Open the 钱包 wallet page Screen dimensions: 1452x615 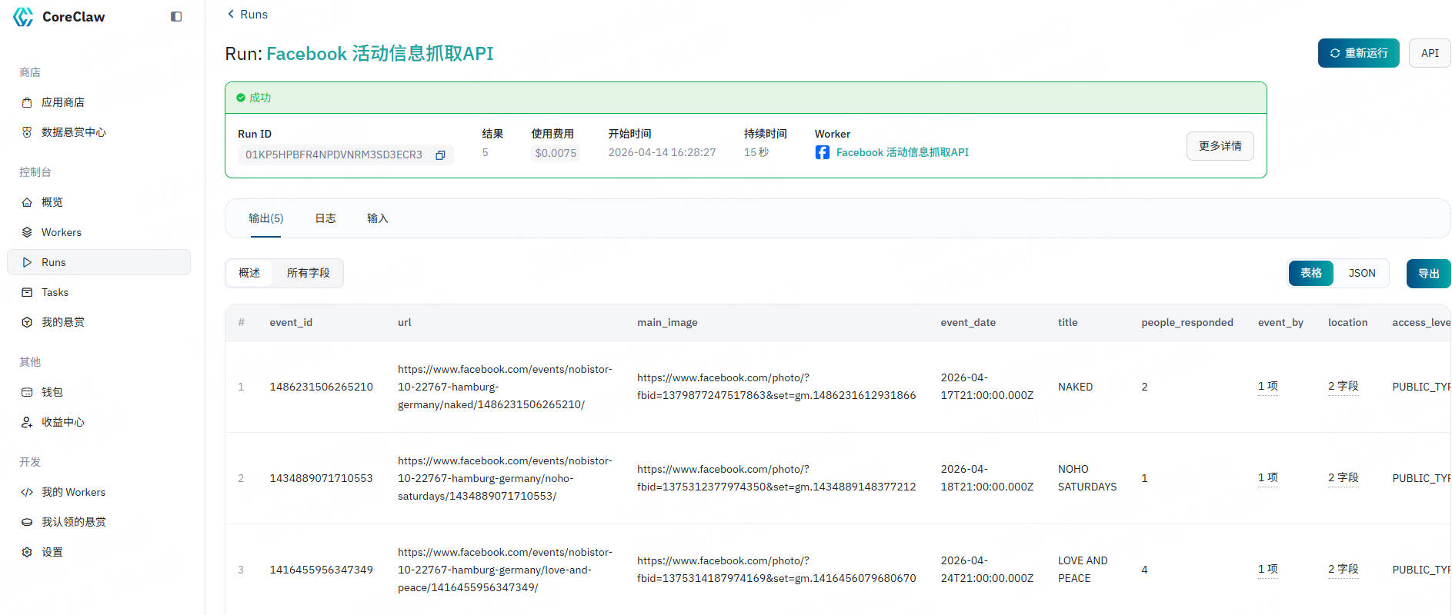coord(52,392)
